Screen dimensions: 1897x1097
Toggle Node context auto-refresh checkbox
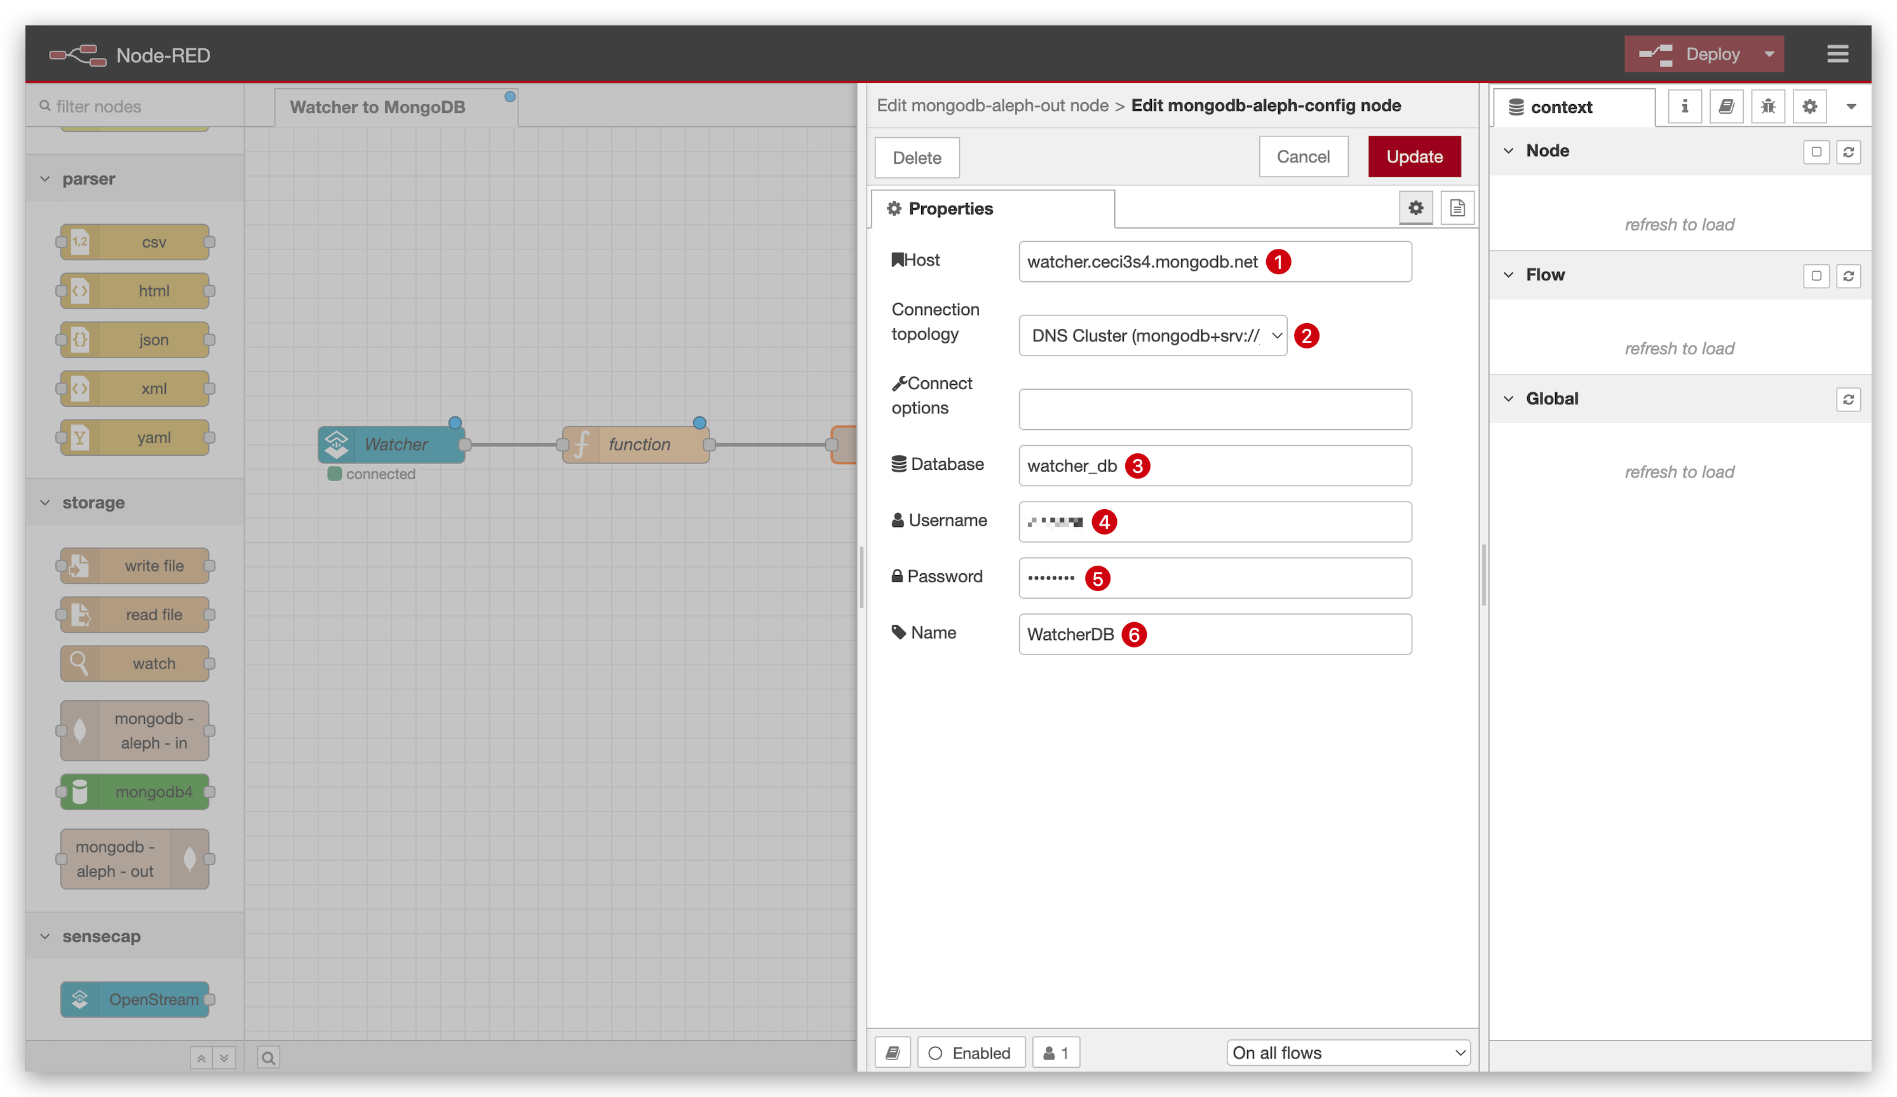pyautogui.click(x=1816, y=151)
